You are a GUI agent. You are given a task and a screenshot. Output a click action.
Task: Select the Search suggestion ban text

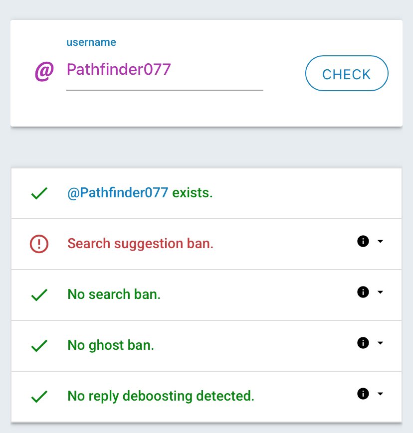click(141, 244)
